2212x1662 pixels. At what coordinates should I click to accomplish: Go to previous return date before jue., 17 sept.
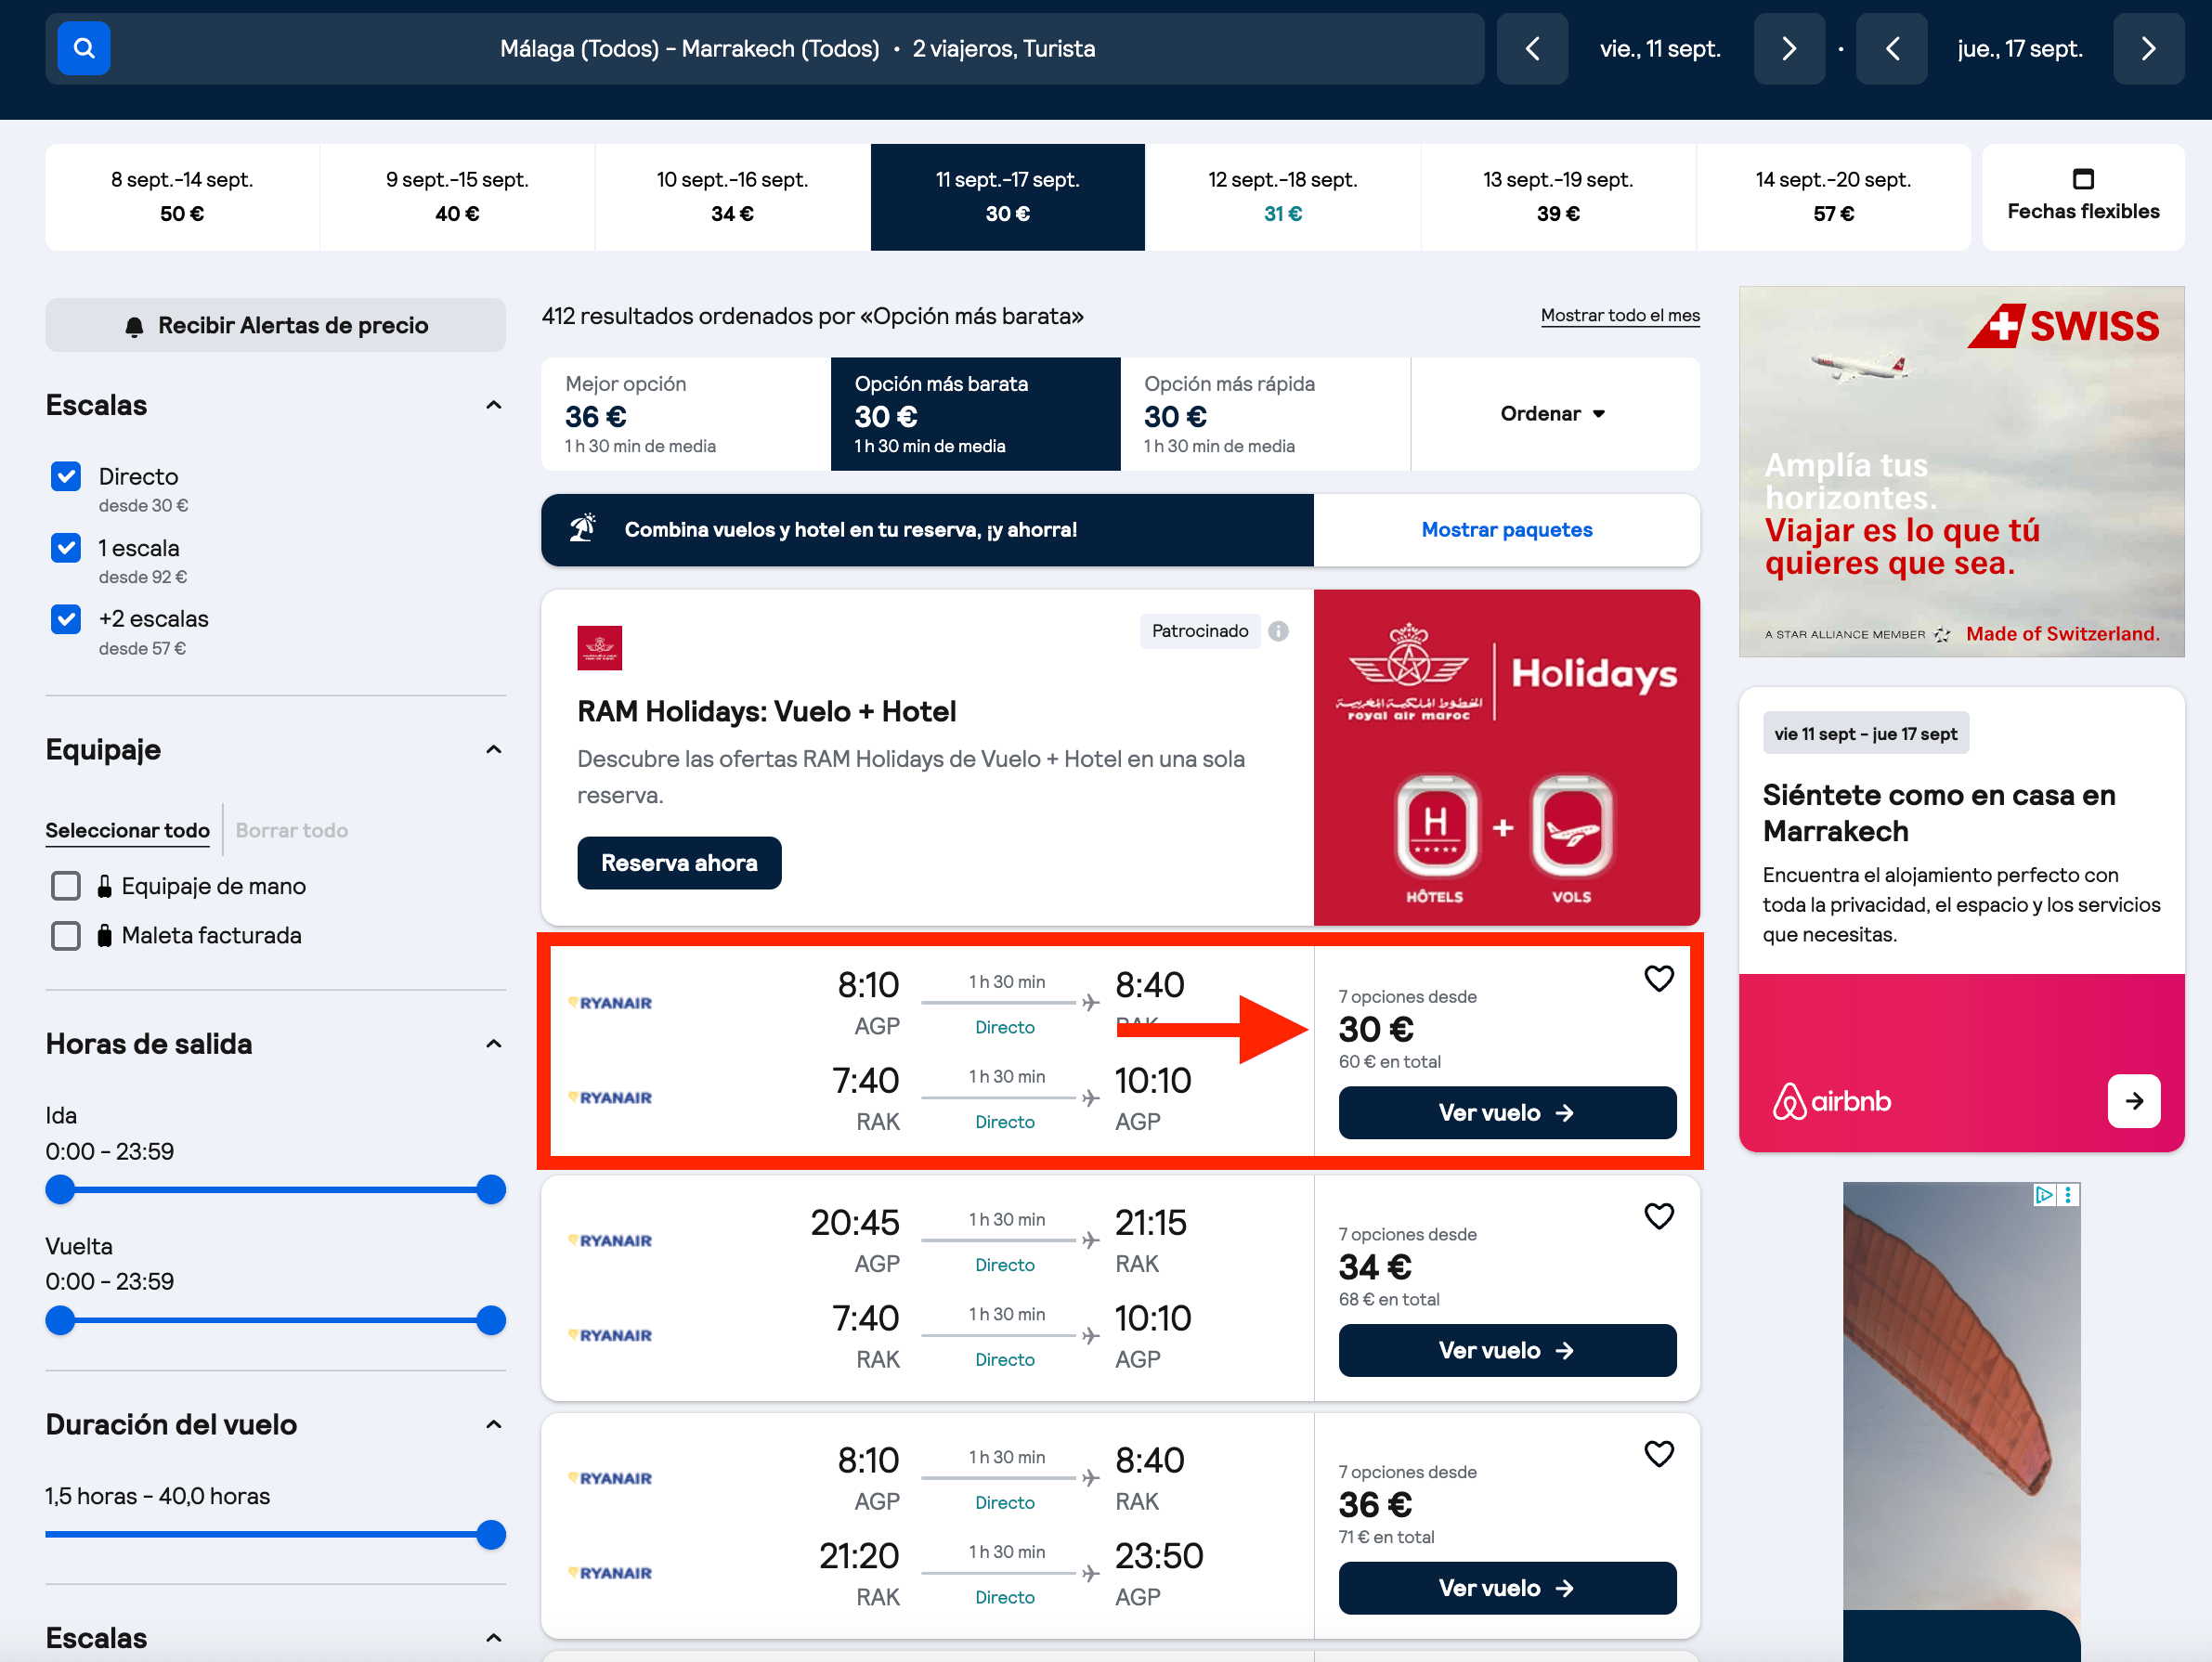(1891, 48)
